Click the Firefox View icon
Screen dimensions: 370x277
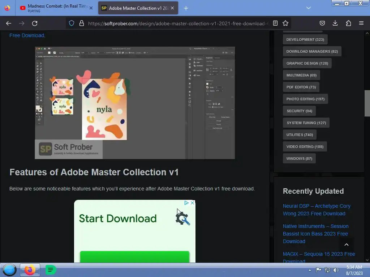(x=7, y=8)
